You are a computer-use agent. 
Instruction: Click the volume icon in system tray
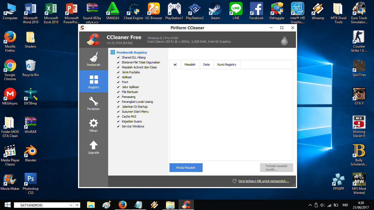pyautogui.click(x=322, y=205)
